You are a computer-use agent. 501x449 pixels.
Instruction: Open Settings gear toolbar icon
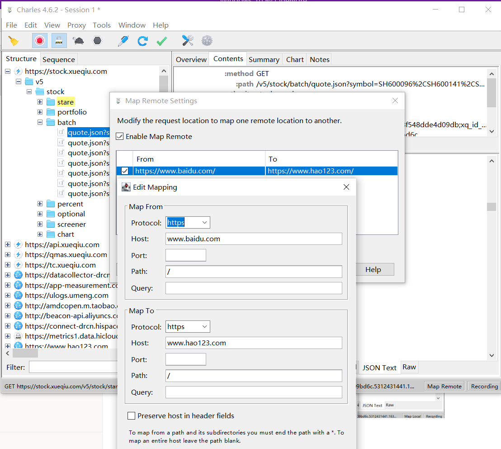click(x=207, y=41)
